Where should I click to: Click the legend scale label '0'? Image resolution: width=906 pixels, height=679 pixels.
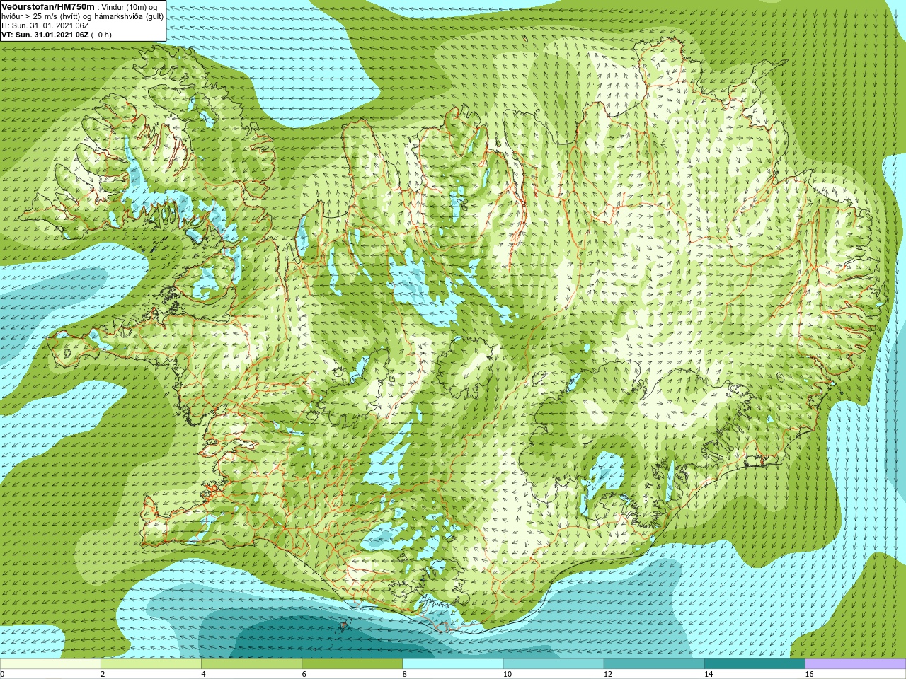(x=2, y=675)
